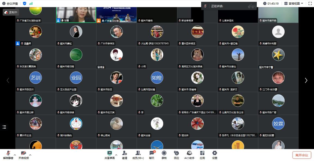Go to next page of participants
314x161 pixels.
coord(306,80)
